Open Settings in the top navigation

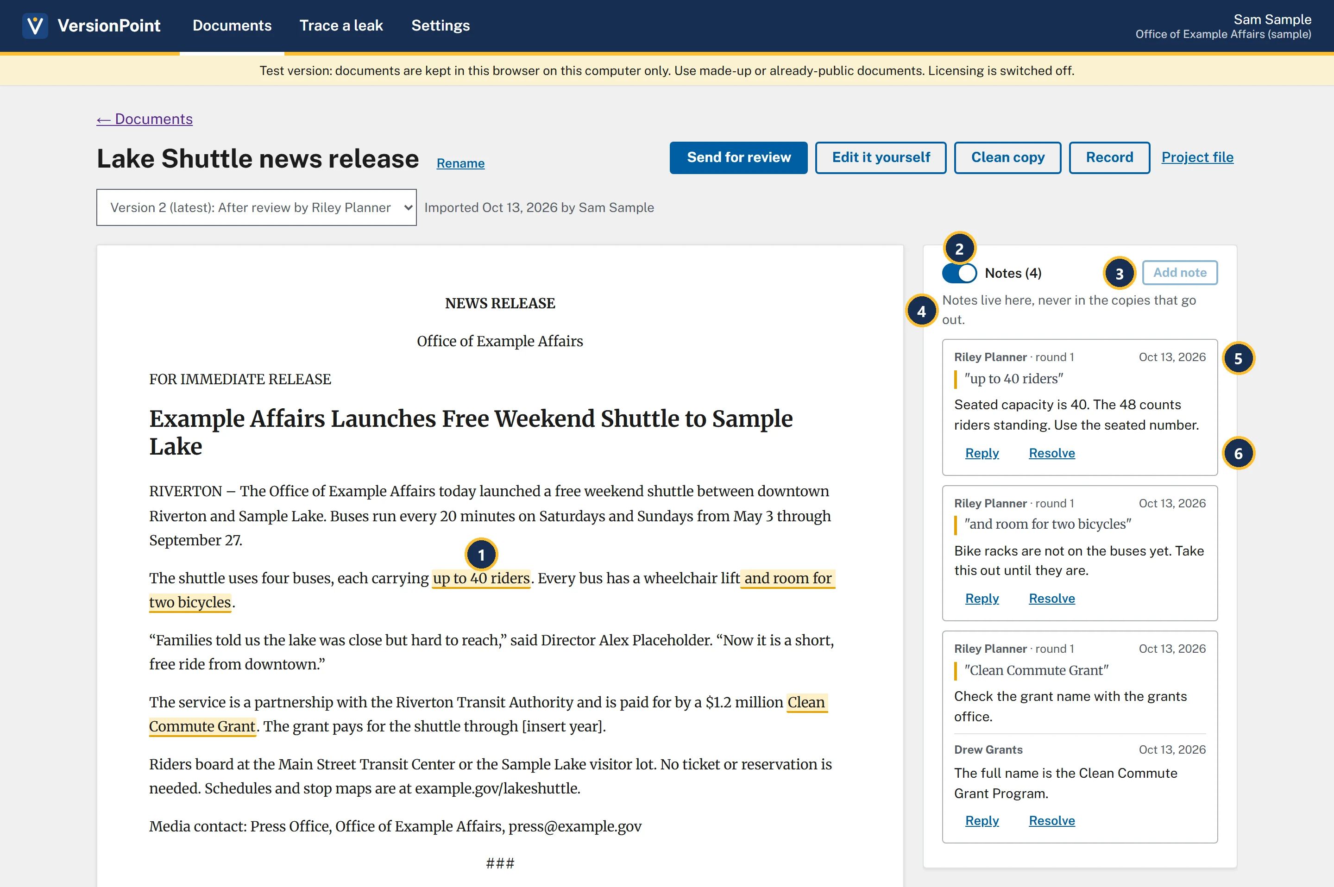[440, 25]
